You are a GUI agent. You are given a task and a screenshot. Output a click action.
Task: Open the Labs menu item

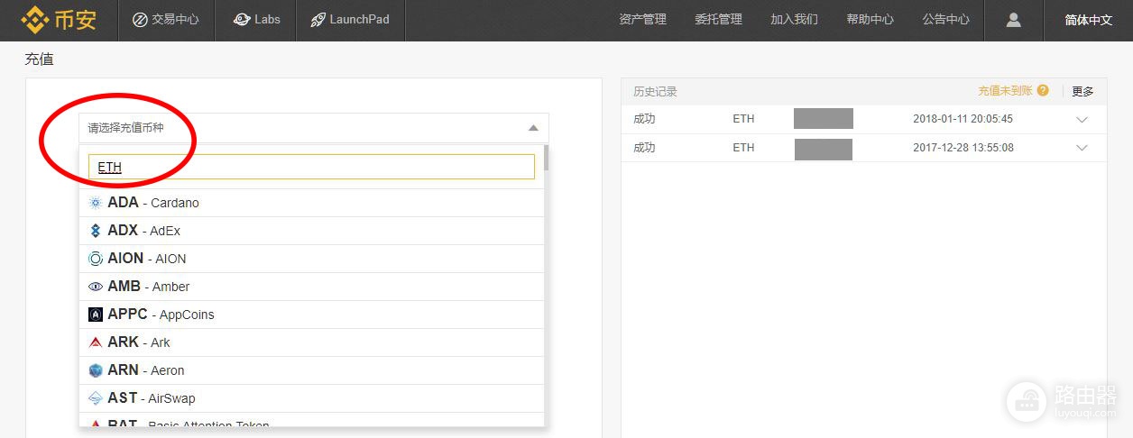coord(257,19)
